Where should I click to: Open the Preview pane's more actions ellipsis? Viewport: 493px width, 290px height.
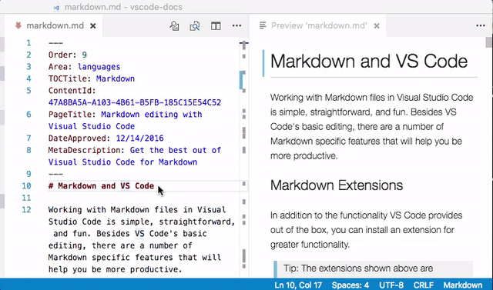pos(481,25)
